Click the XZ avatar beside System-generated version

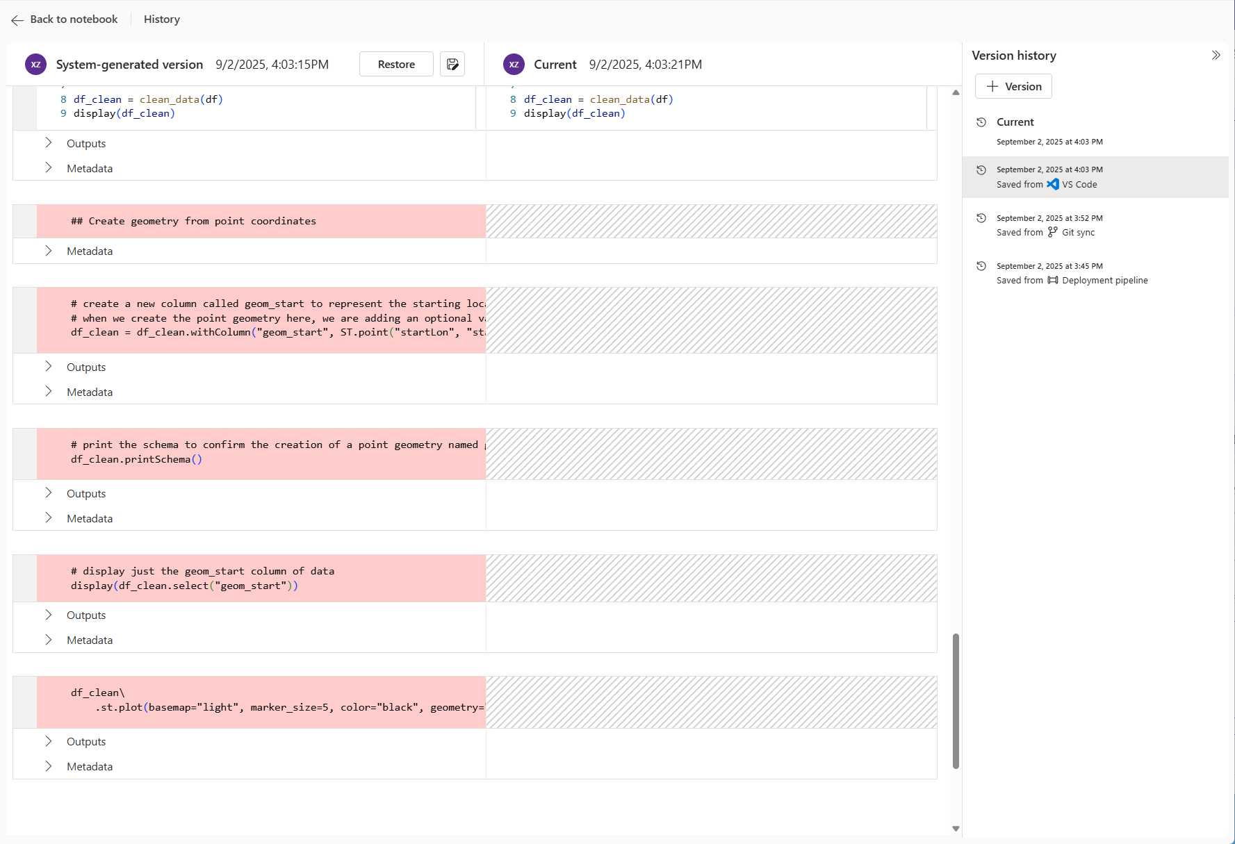(x=36, y=65)
